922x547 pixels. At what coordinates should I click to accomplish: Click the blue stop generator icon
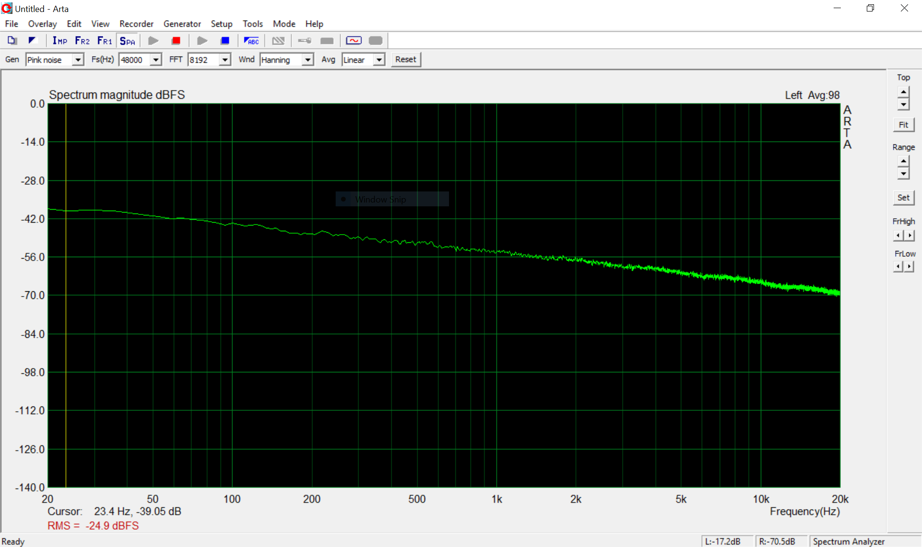pyautogui.click(x=225, y=41)
